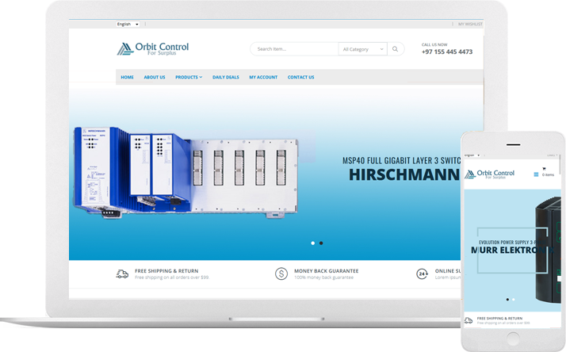Open the English language dropdown
Viewport: 566px width, 352px height.
[127, 25]
